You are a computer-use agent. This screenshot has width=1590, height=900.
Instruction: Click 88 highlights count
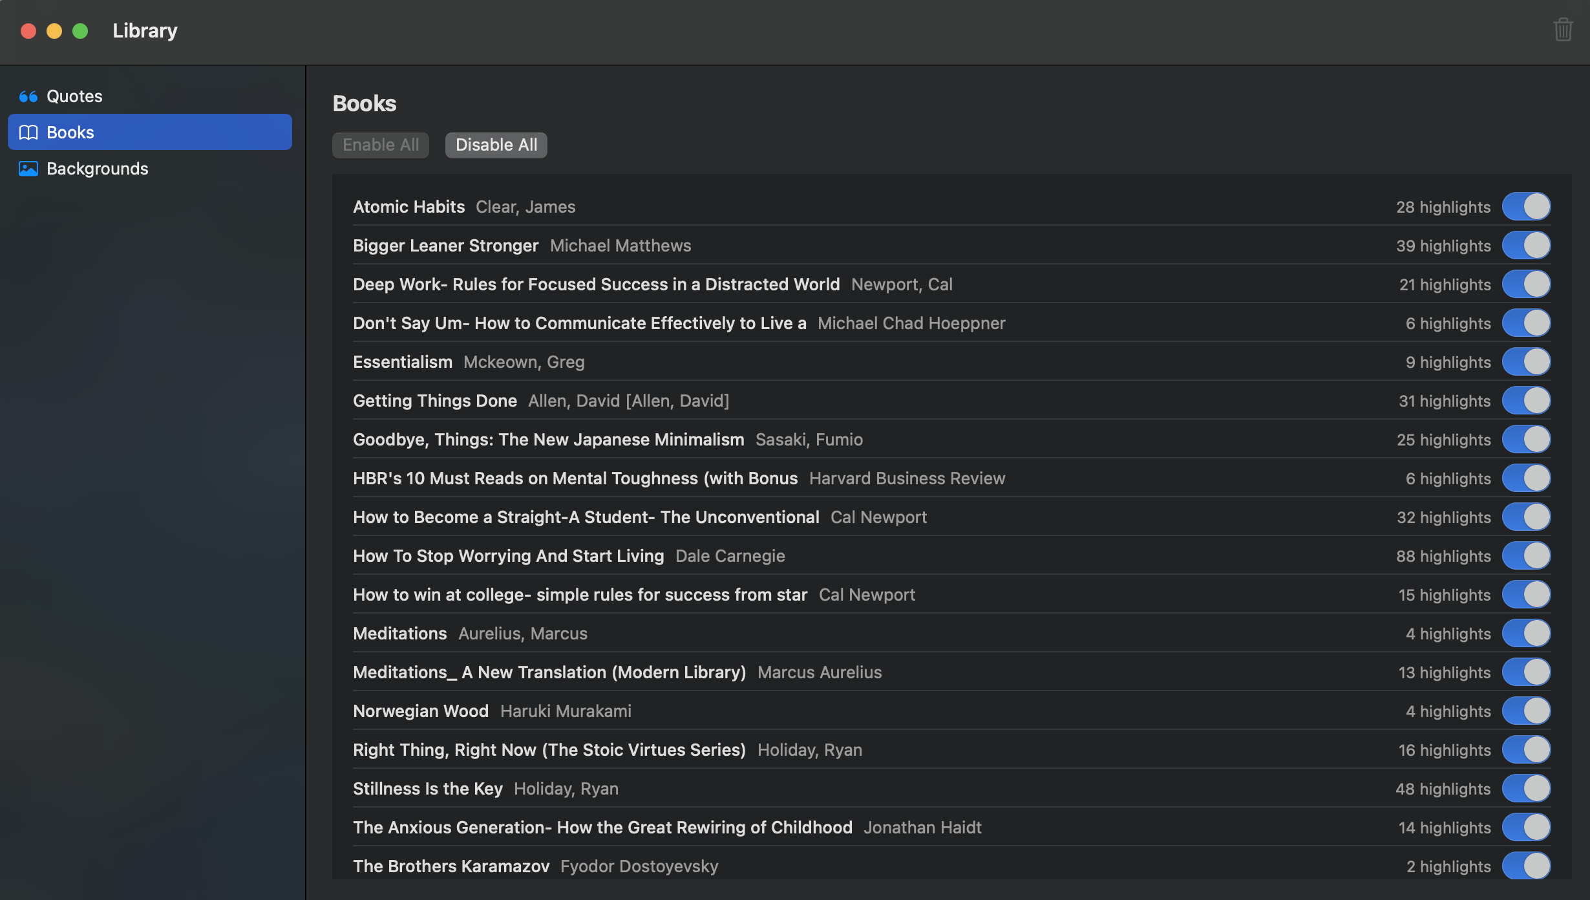point(1443,556)
